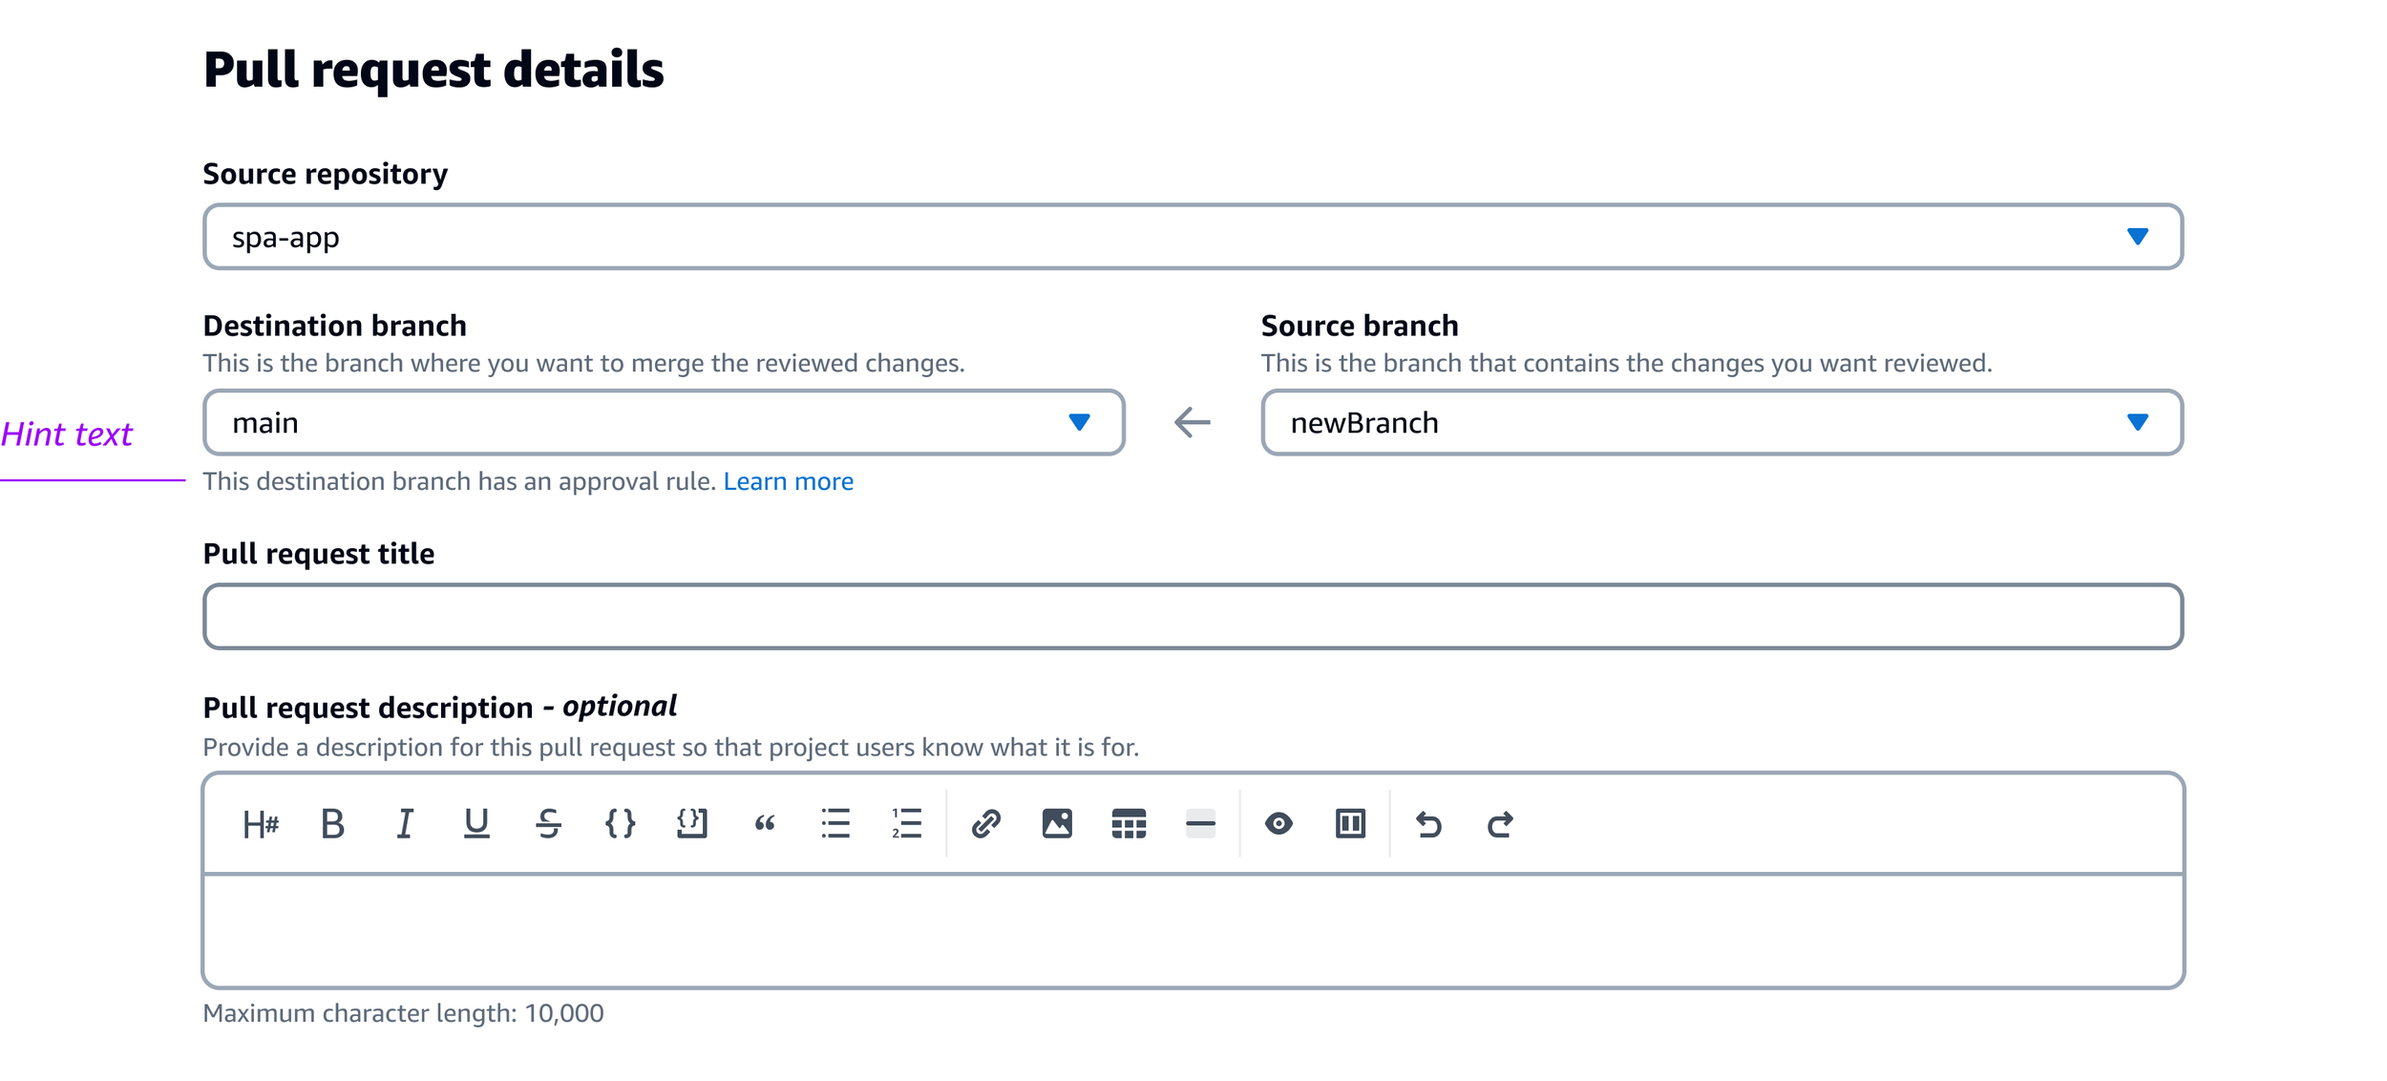The image size is (2387, 1081).
Task: Toggle bold formatting in editor
Action: pyautogui.click(x=332, y=823)
